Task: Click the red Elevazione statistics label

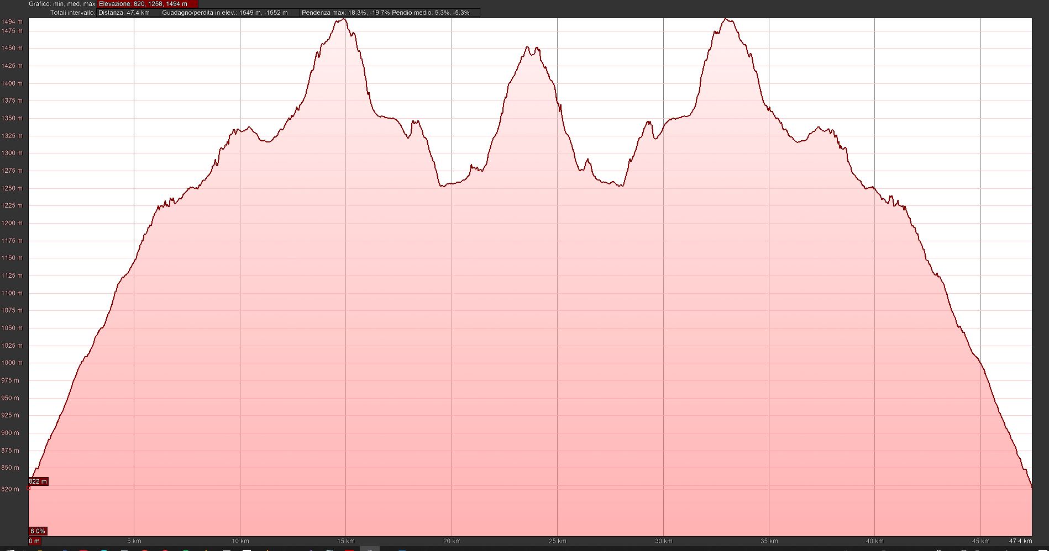Action: point(147,4)
